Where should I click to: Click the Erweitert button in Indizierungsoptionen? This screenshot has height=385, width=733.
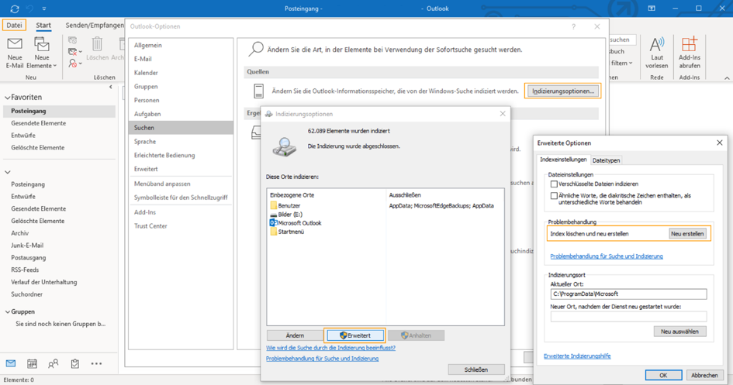354,335
